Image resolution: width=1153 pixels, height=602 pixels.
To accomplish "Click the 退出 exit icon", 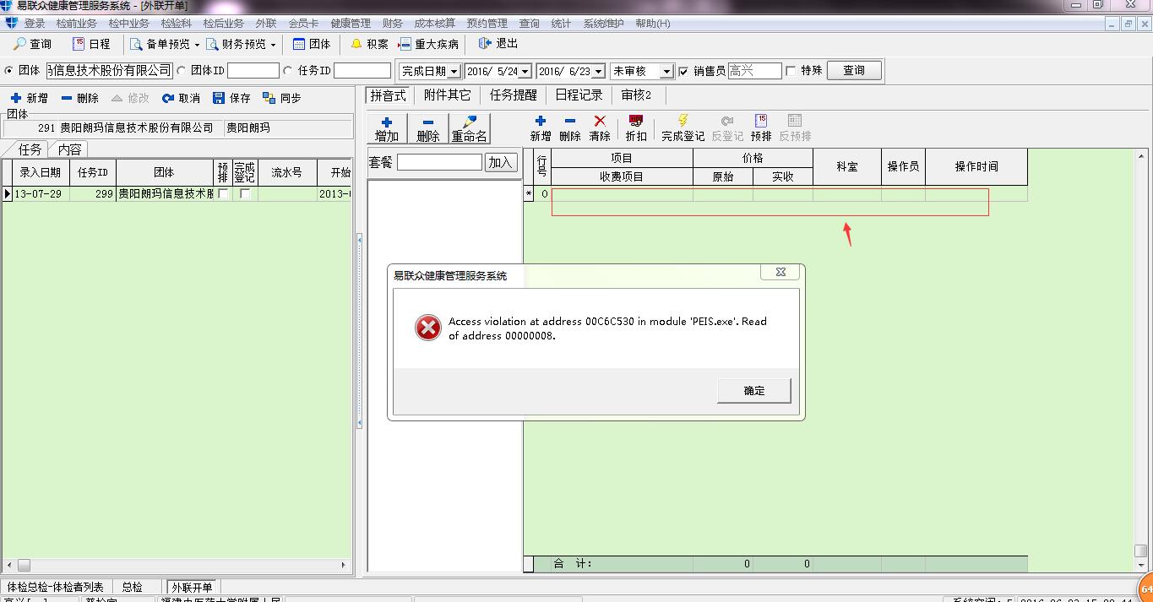I will coord(485,44).
